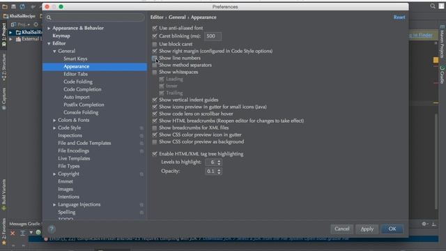Click project-level icon next to Copyright

(x=141, y=174)
